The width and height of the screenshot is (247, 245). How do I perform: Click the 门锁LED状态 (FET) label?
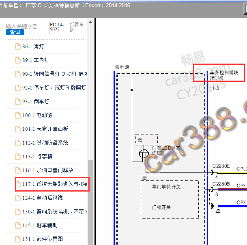tap(166, 151)
